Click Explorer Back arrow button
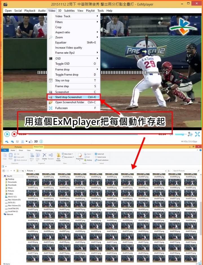Screen dimensions: 203x265 4,171
